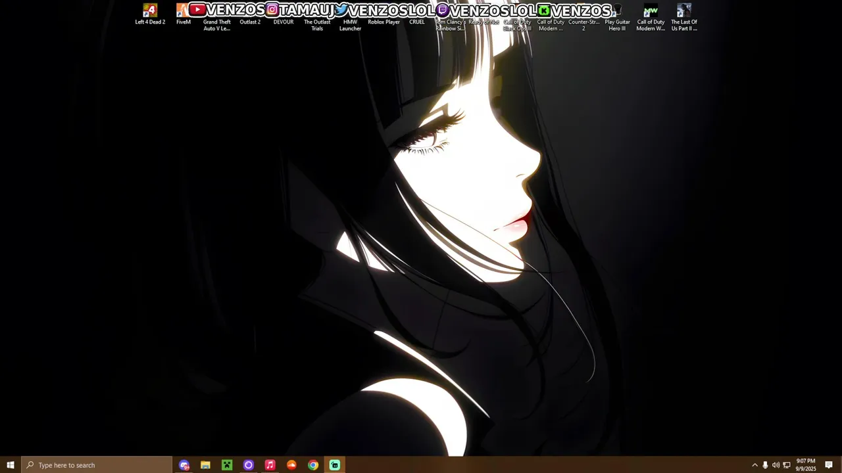This screenshot has height=473, width=842.
Task: Open the purple circle app on taskbar
Action: click(249, 465)
